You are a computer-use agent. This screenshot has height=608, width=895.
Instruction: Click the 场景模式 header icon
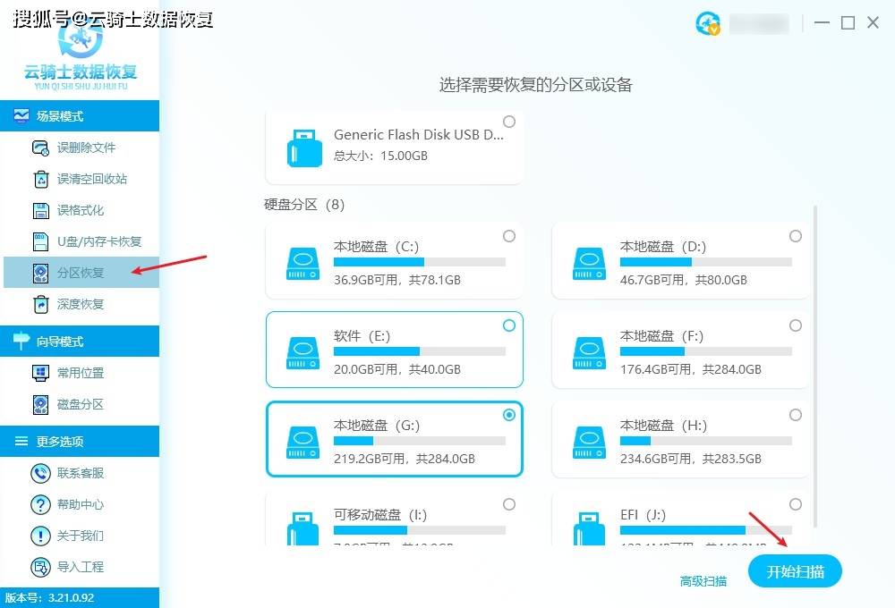pyautogui.click(x=21, y=115)
